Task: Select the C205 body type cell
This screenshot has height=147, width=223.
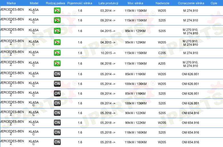Action: point(162,53)
